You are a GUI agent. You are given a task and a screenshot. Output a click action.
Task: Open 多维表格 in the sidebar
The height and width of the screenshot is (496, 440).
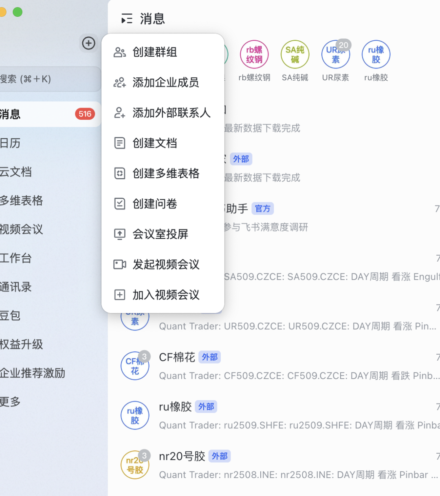click(x=50, y=201)
